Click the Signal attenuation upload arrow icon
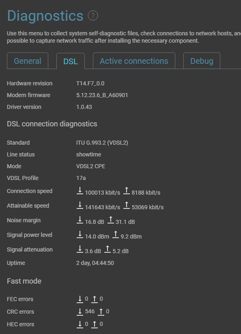The height and width of the screenshot is (334, 241). coord(108,249)
